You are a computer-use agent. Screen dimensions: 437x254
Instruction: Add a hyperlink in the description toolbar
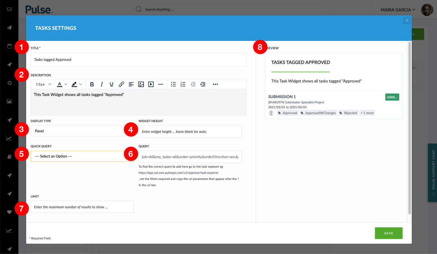click(121, 84)
